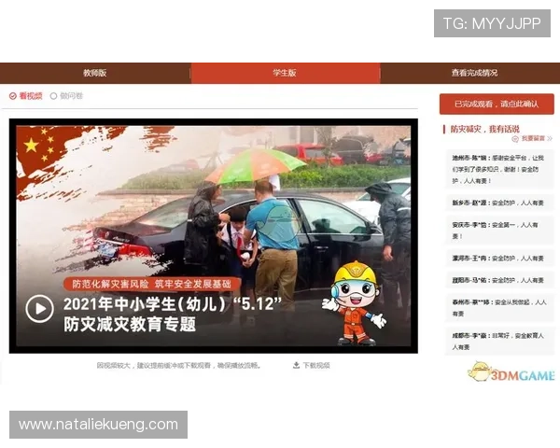Open the 下载视频 link
This screenshot has width=560, height=448.
click(x=316, y=365)
